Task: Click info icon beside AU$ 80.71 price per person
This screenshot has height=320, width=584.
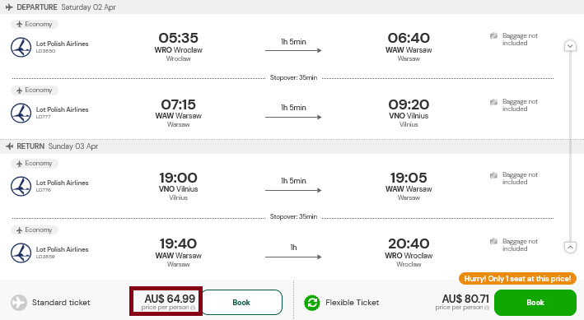Action: (487, 308)
